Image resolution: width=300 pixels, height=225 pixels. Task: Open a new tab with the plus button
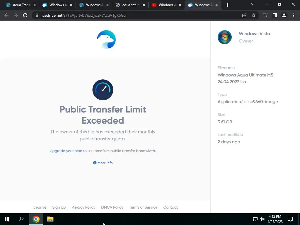(x=227, y=5)
